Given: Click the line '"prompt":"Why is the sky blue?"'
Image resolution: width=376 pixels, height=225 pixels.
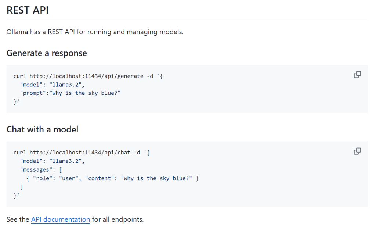Looking at the screenshot, I should pos(70,93).
